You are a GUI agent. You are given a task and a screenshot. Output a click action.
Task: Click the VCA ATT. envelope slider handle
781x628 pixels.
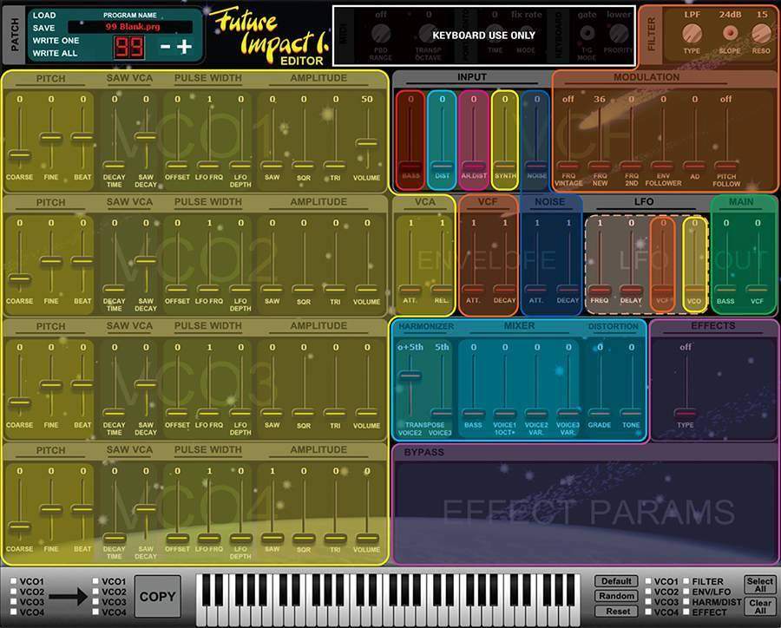(410, 290)
